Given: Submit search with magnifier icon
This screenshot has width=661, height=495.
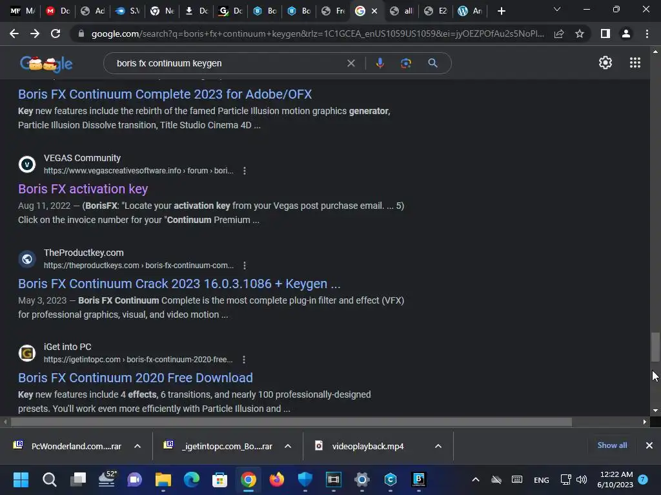Looking at the screenshot, I should click(x=432, y=63).
